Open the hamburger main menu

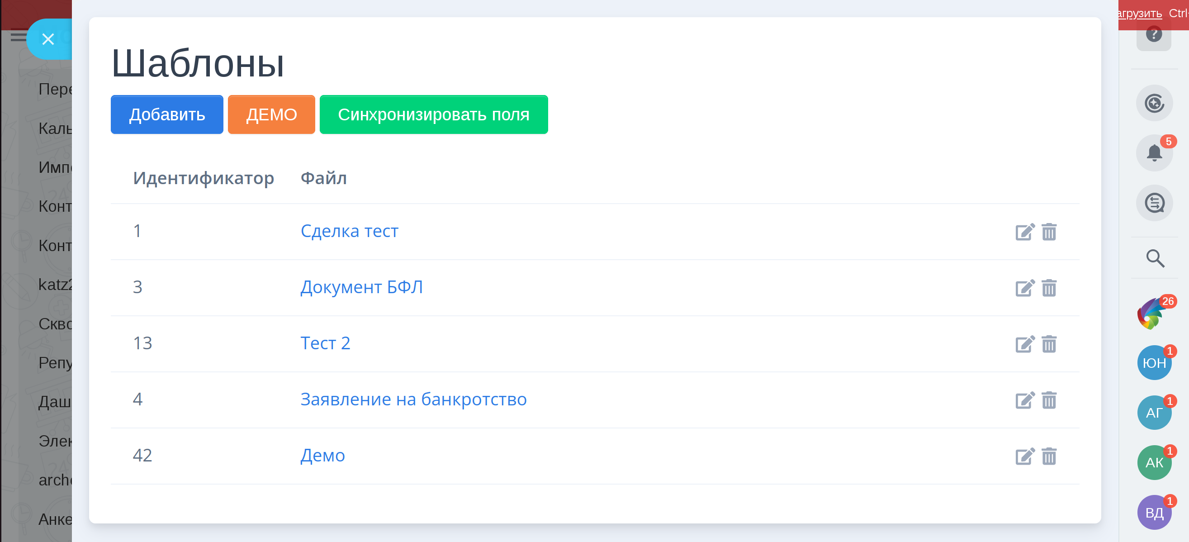tap(18, 36)
